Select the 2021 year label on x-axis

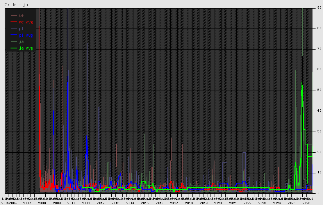tap(233, 203)
